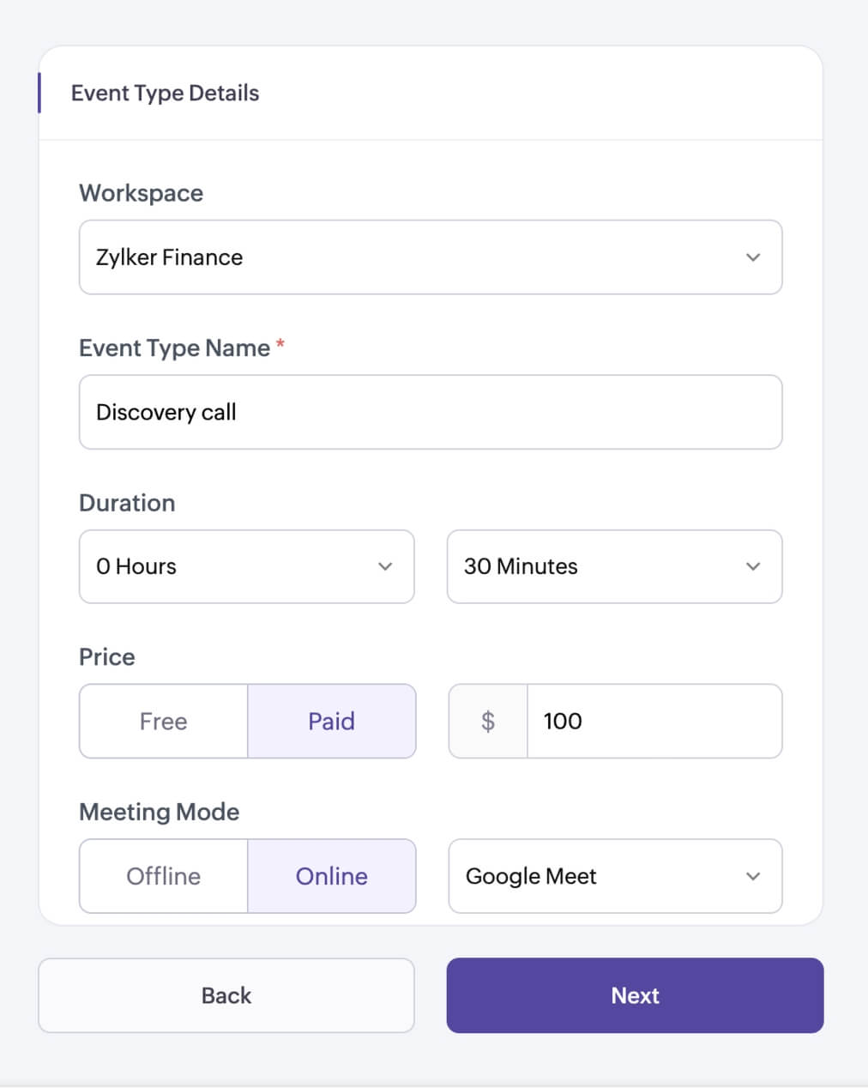Click the Event Type Details heading
Screen dimensions: 868x1088
coord(165,93)
